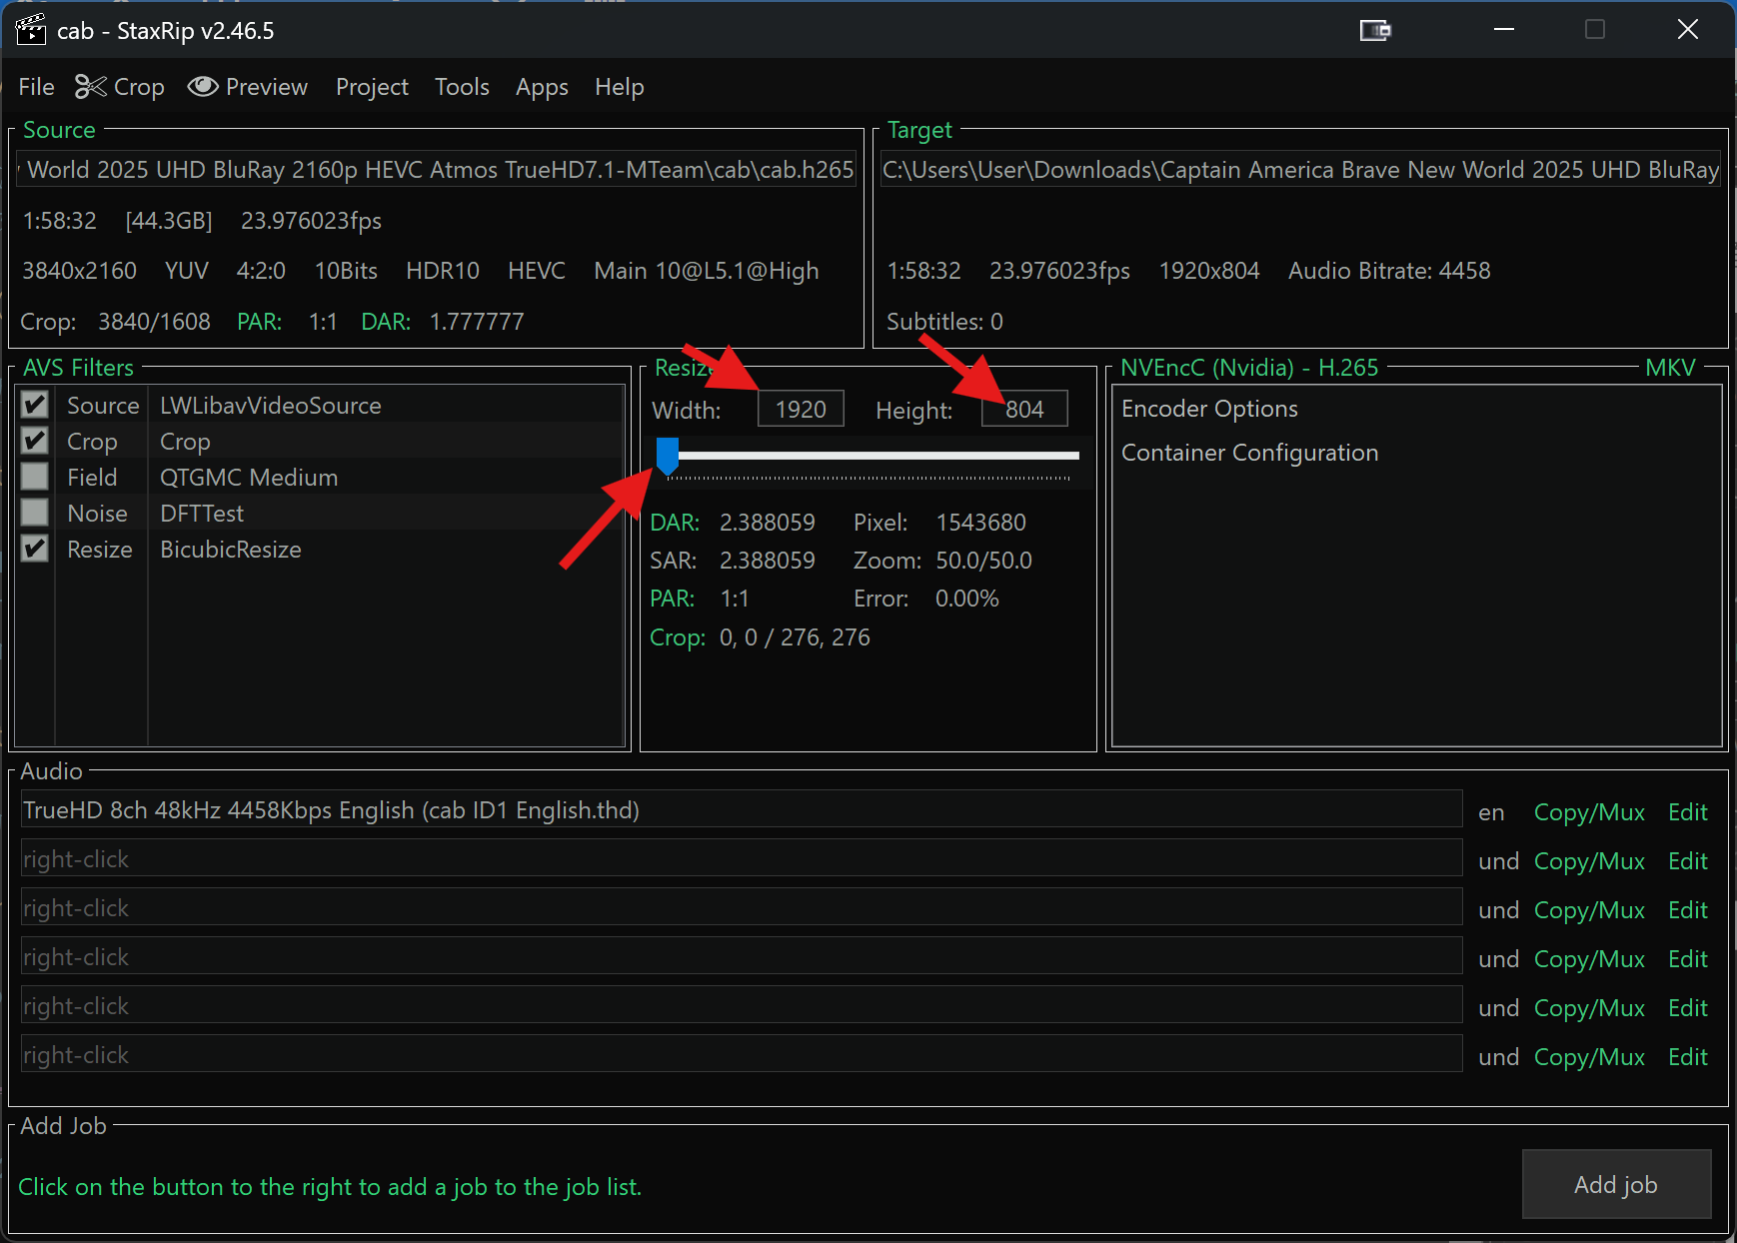Click Edit for the TrueHD English track

pos(1687,812)
